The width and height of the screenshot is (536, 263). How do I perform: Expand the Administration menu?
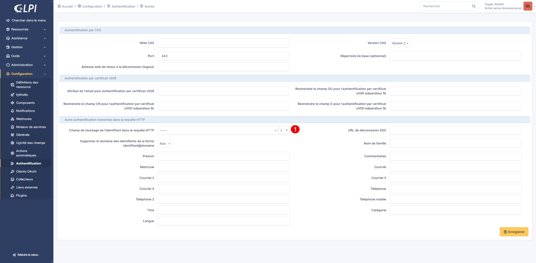pyautogui.click(x=26, y=65)
